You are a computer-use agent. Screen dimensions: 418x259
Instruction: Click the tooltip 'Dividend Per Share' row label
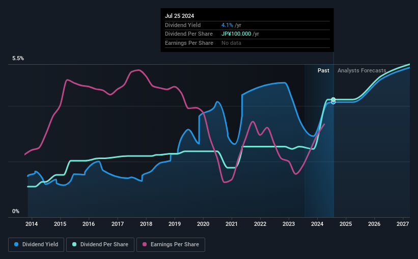tap(189, 34)
